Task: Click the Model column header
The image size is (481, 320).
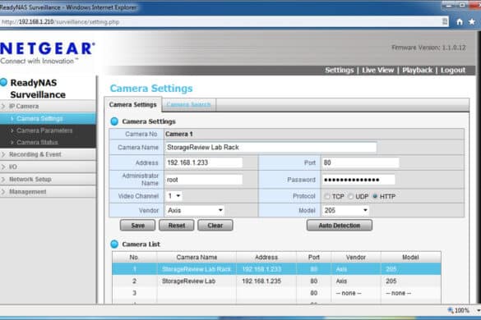Action: (410, 257)
